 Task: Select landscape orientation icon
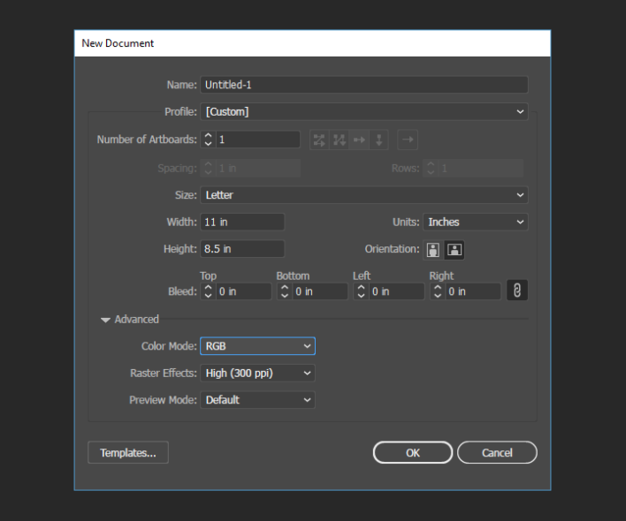454,250
